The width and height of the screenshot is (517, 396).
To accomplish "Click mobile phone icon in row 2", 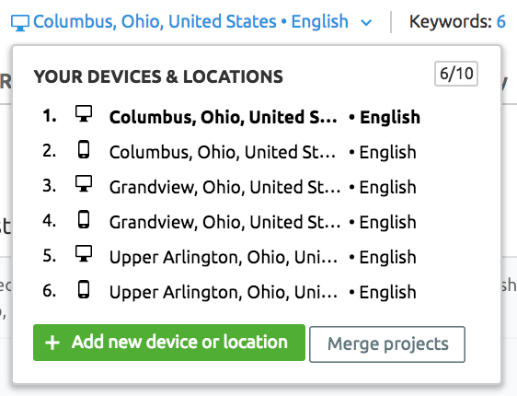I will click(84, 149).
